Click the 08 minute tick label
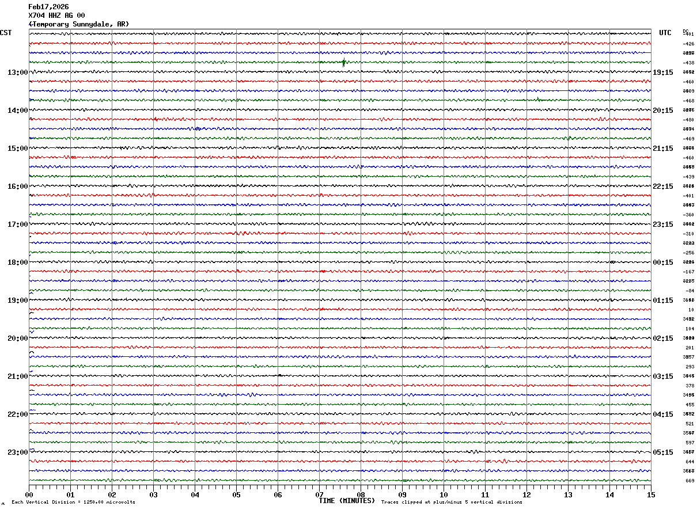This screenshot has height=510, width=697. (361, 494)
